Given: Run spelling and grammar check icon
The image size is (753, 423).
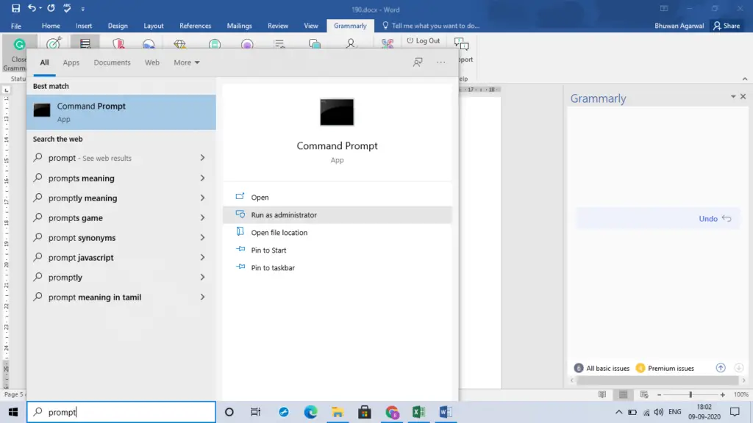Looking at the screenshot, I should click(x=67, y=8).
